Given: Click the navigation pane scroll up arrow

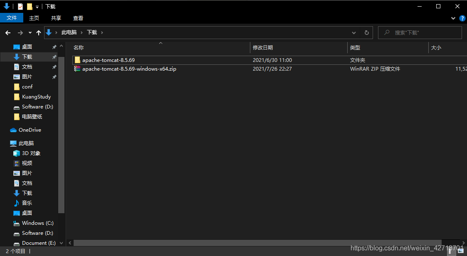Looking at the screenshot, I should [x=62, y=46].
